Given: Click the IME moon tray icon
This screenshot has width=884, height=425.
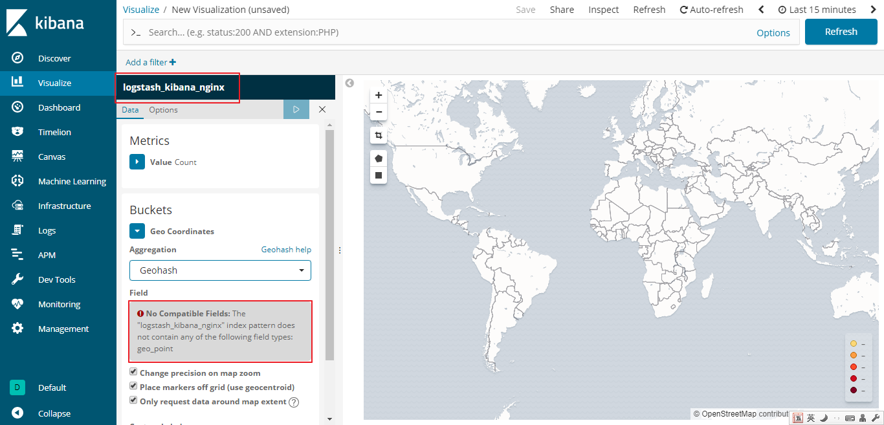Looking at the screenshot, I should click(x=823, y=419).
